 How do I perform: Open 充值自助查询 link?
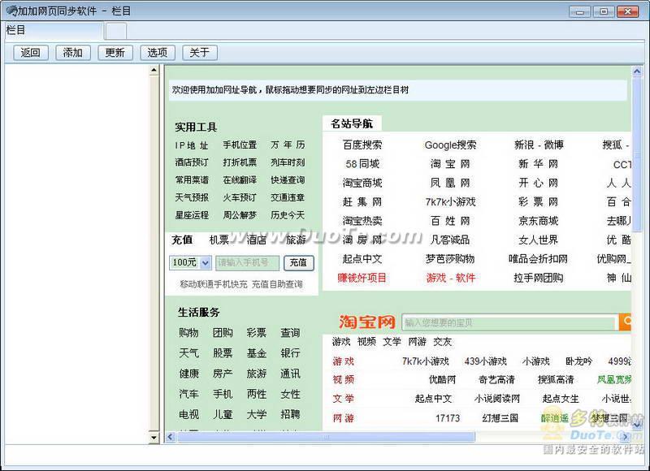pyautogui.click(x=277, y=284)
